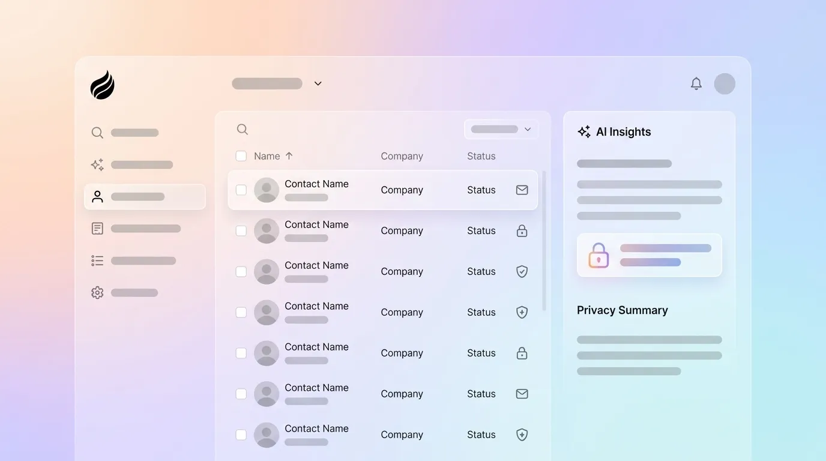The image size is (826, 461).
Task: Check the box in the shield-checkmark contact row
Action: click(x=241, y=271)
